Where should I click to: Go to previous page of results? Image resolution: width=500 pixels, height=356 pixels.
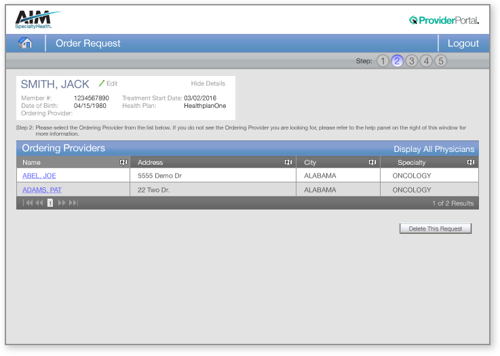point(39,203)
